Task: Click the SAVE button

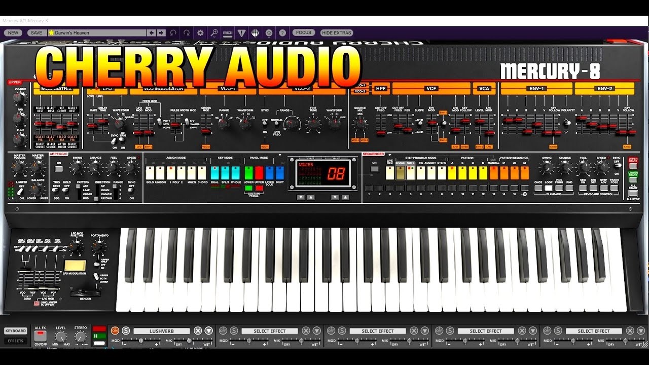Action: (x=37, y=33)
